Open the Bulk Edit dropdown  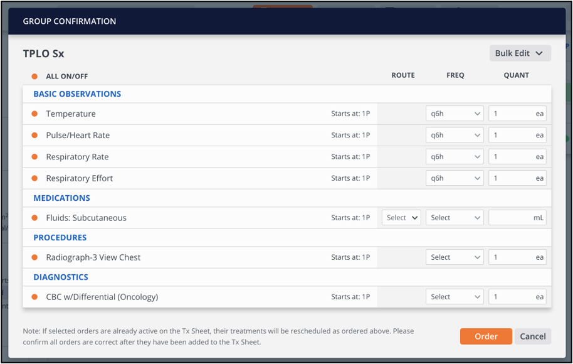pos(520,53)
